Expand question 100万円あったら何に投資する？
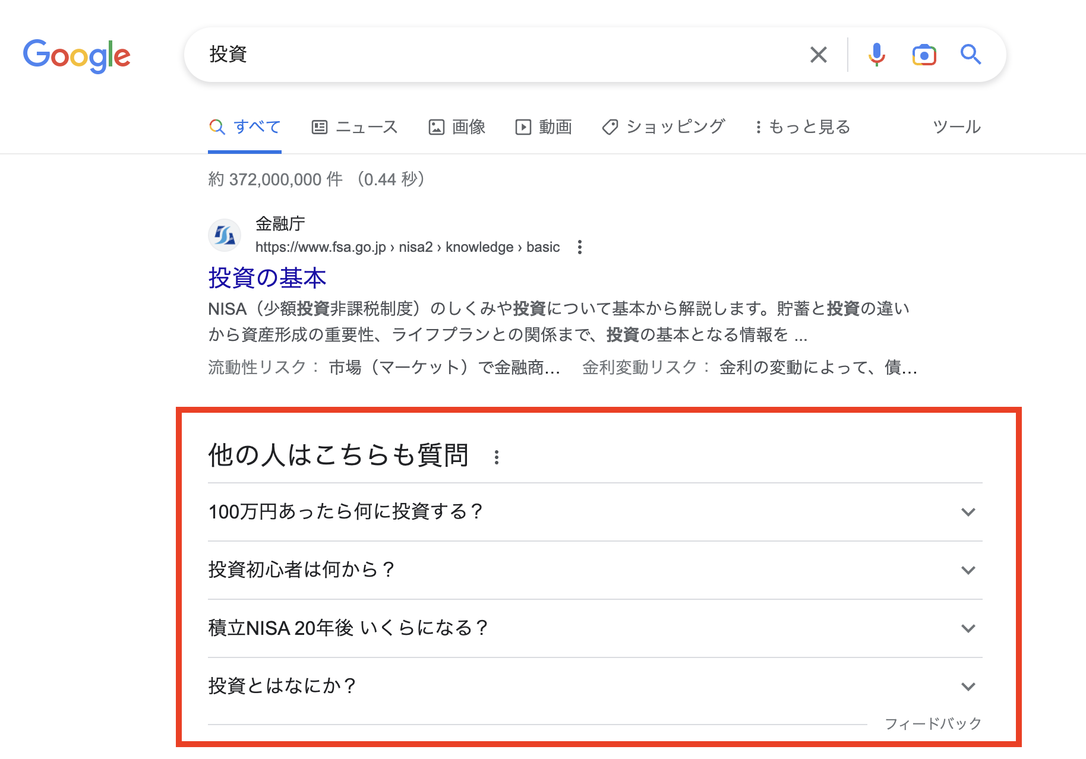Image resolution: width=1086 pixels, height=759 pixels. [595, 512]
